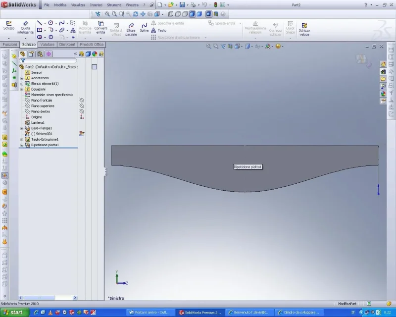
Task: Toggle Shaded With Edges display style
Action: pos(192,14)
